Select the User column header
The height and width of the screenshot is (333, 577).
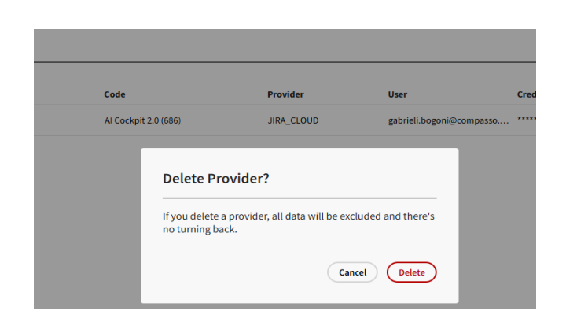(398, 94)
